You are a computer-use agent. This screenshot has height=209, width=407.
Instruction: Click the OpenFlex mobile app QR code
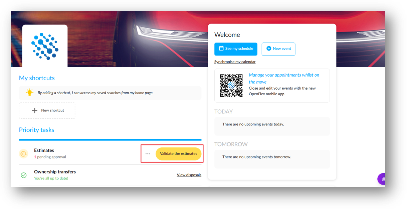(x=231, y=85)
